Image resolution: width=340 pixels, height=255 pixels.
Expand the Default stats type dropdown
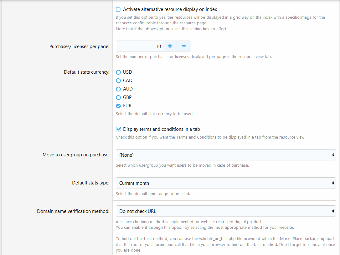225,183
